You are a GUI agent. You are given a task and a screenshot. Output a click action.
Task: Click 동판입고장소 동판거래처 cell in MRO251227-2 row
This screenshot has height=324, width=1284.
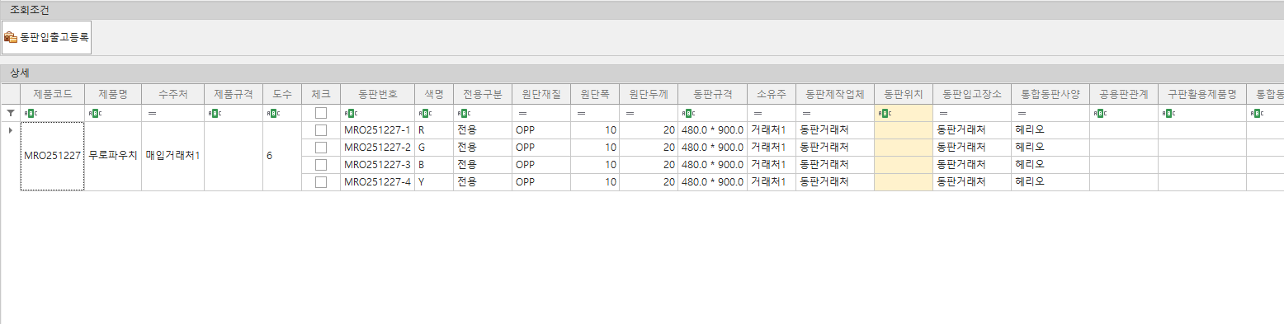972,148
